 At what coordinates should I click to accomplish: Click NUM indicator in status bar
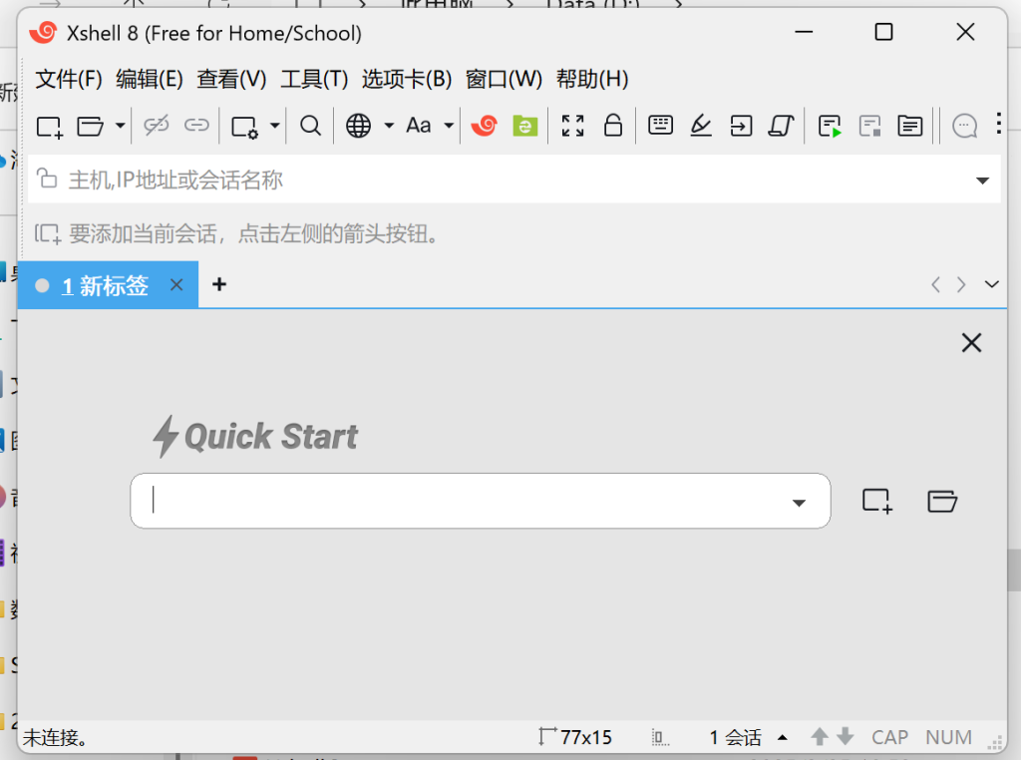(948, 737)
